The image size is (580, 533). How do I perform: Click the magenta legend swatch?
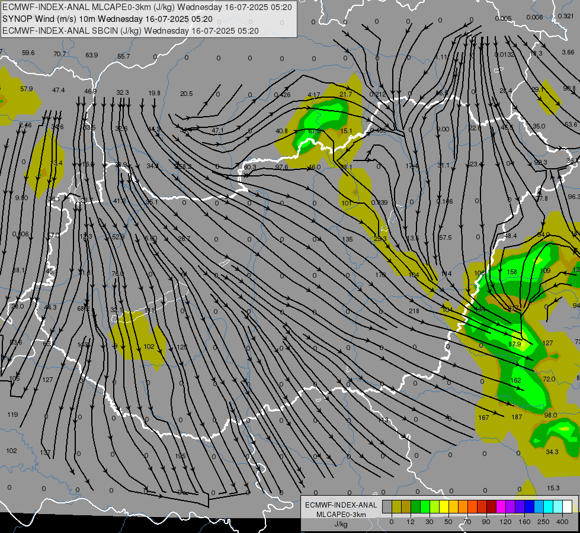point(501,506)
